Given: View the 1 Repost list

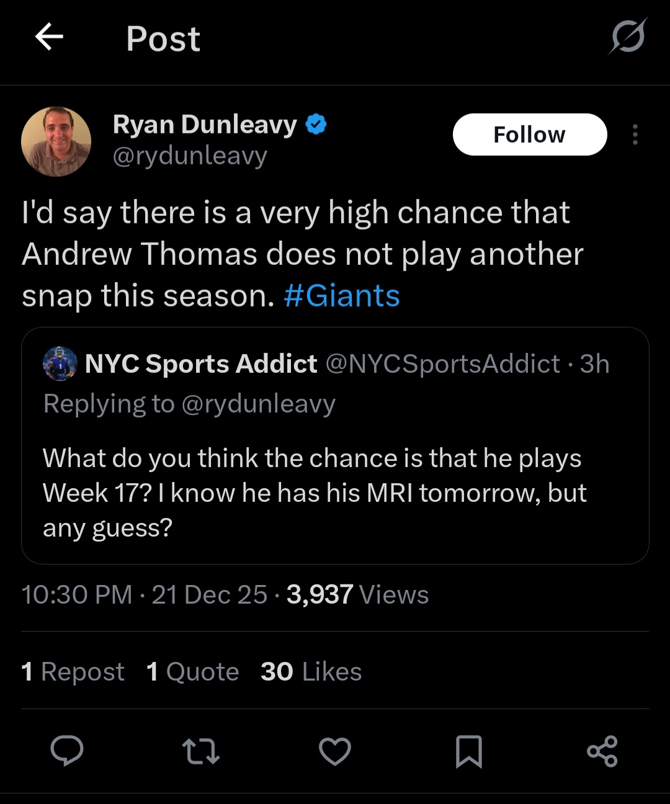Looking at the screenshot, I should click(x=73, y=671).
